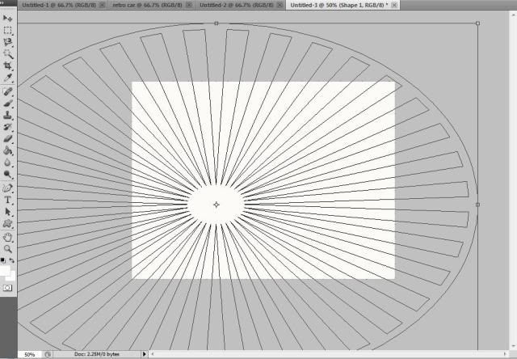Select the Healing Brush bandage tool
The width and height of the screenshot is (517, 359).
pos(7,91)
